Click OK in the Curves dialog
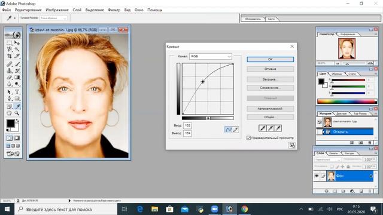The width and height of the screenshot is (383, 215). click(x=270, y=59)
